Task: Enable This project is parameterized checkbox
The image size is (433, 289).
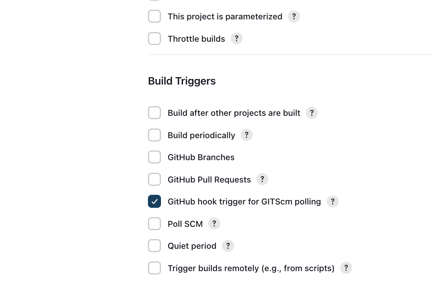Action: [154, 16]
